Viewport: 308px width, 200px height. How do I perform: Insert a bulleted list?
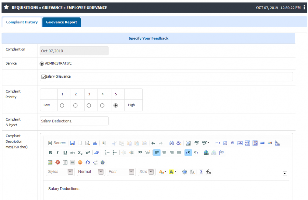click(115, 153)
